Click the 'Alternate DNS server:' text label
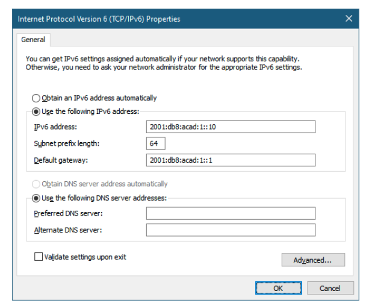 coord(68,230)
